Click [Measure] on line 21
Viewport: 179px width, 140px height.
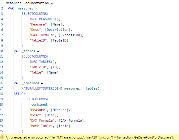[x=59, y=110]
